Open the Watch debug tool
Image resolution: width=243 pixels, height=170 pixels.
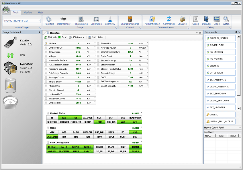pos(226,20)
